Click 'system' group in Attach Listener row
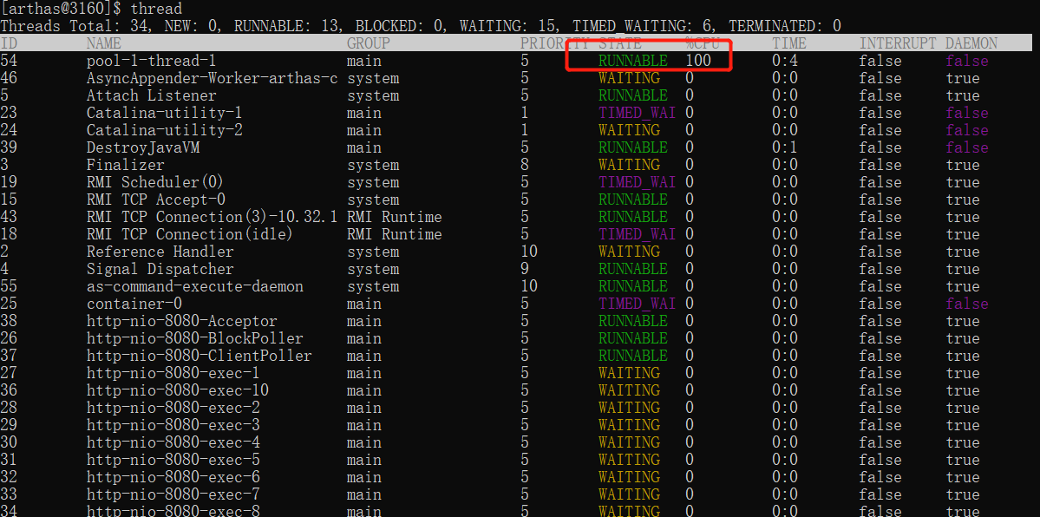Screen dimensions: 1040x517 pyautogui.click(x=373, y=95)
